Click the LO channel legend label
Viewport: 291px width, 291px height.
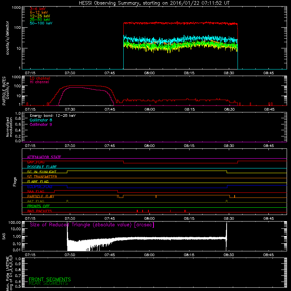(x=40, y=78)
